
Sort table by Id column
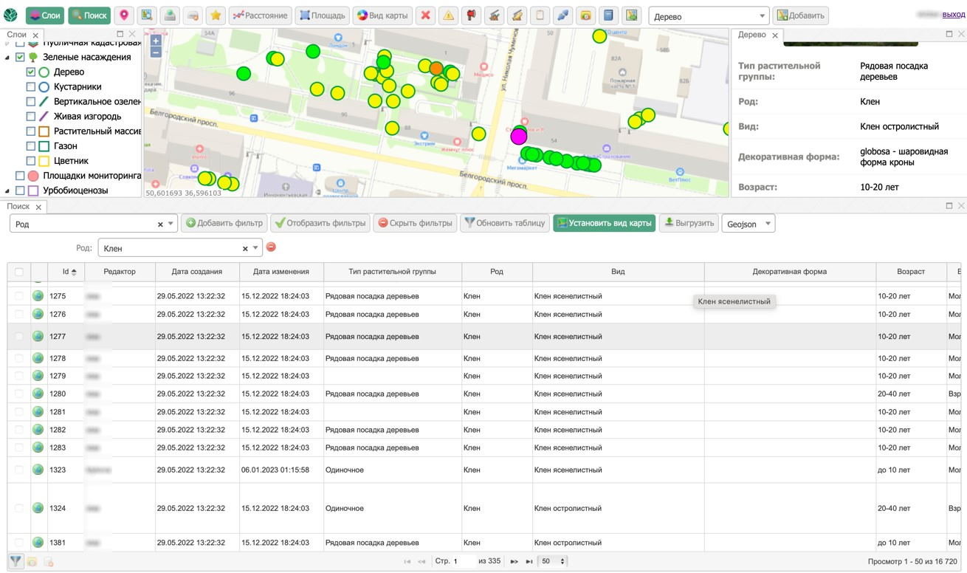point(66,272)
